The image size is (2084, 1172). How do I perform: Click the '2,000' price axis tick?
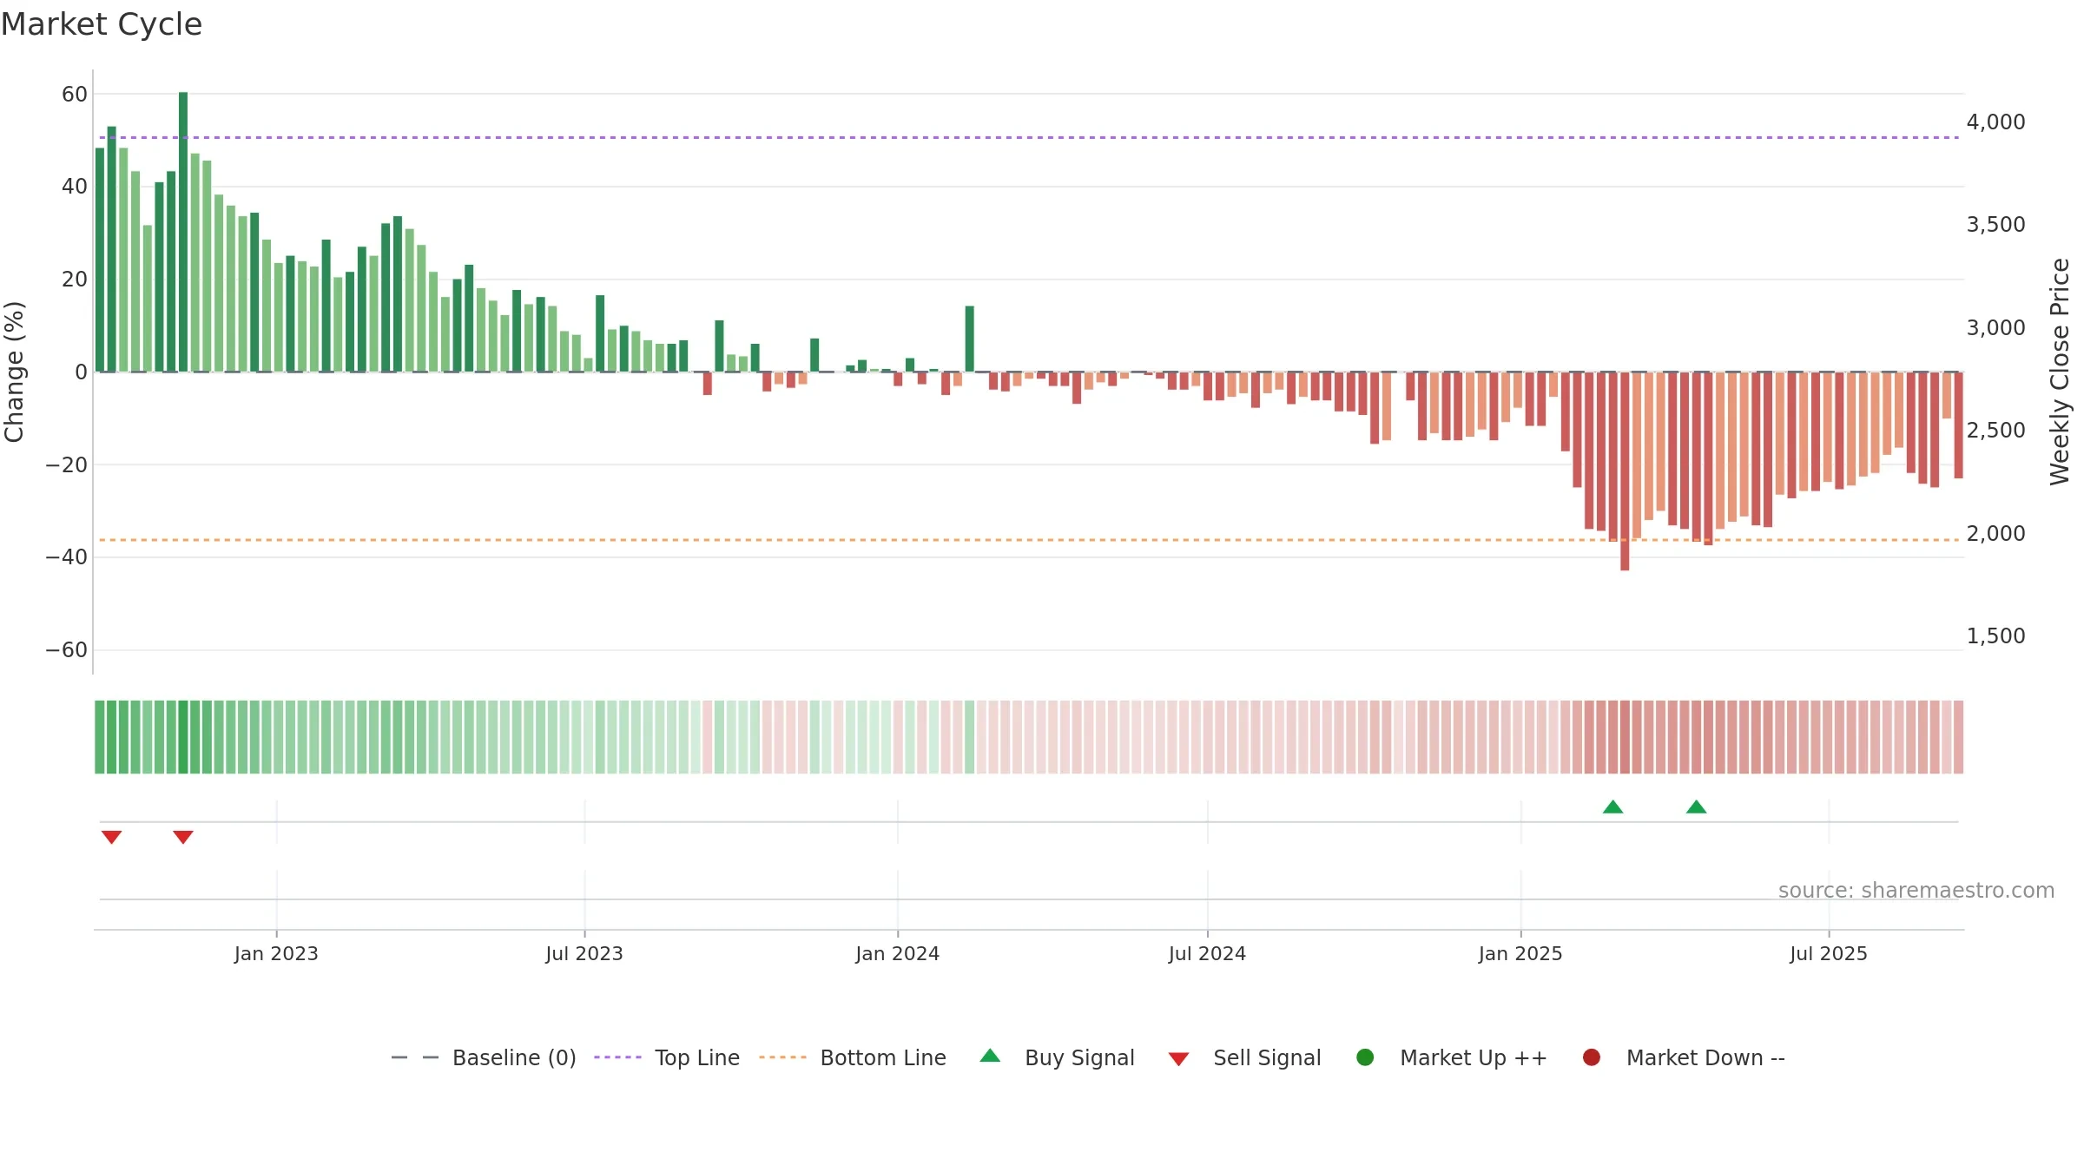tap(1995, 533)
